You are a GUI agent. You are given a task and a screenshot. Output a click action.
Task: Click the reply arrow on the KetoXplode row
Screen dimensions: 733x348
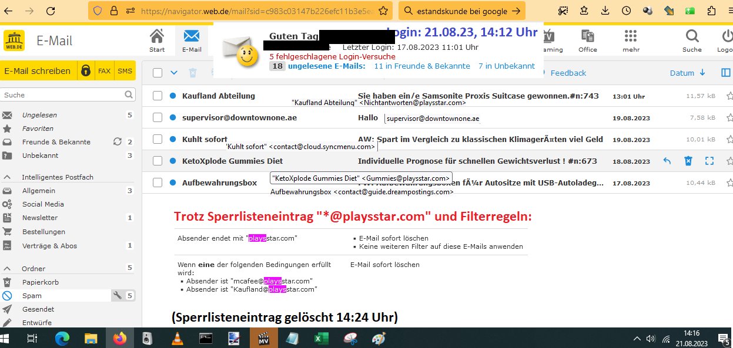667,161
